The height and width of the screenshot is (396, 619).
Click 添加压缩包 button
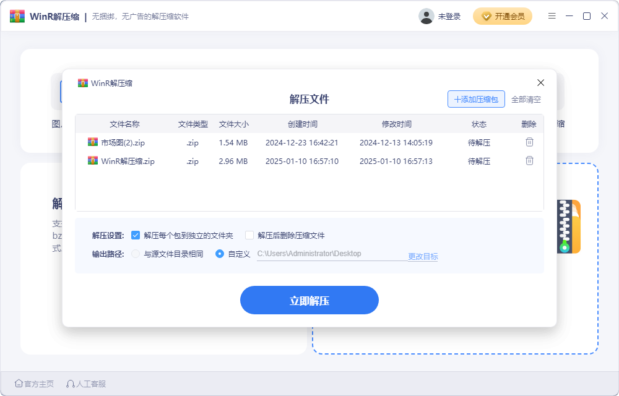tap(476, 99)
